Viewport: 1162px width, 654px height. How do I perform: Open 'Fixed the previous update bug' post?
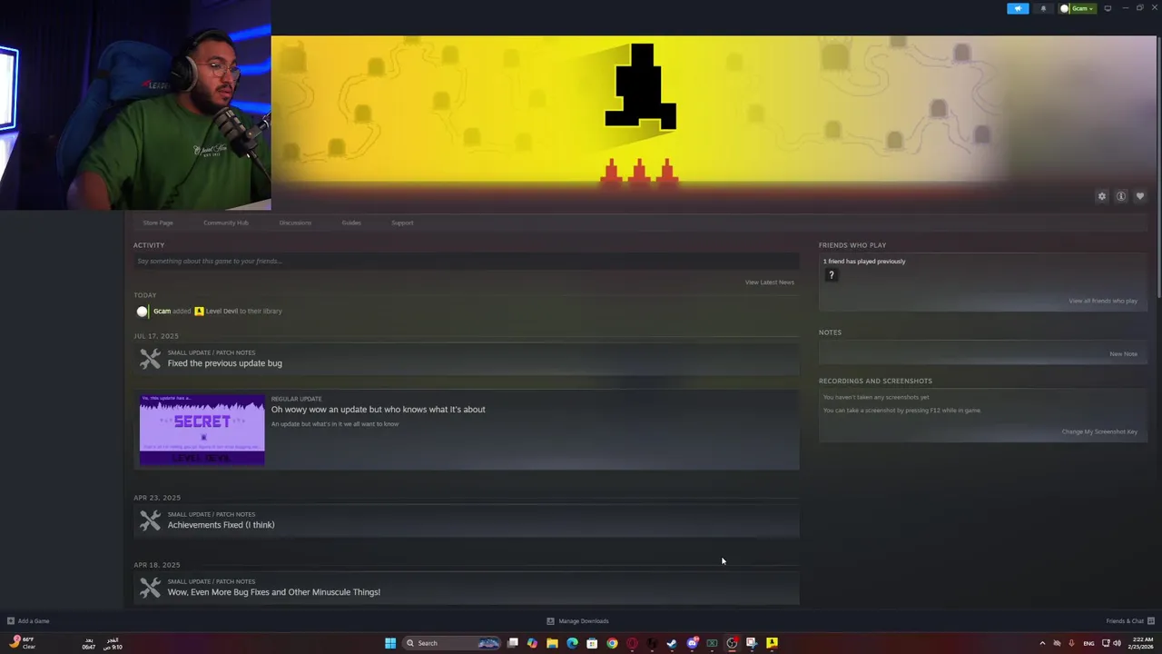click(x=224, y=363)
